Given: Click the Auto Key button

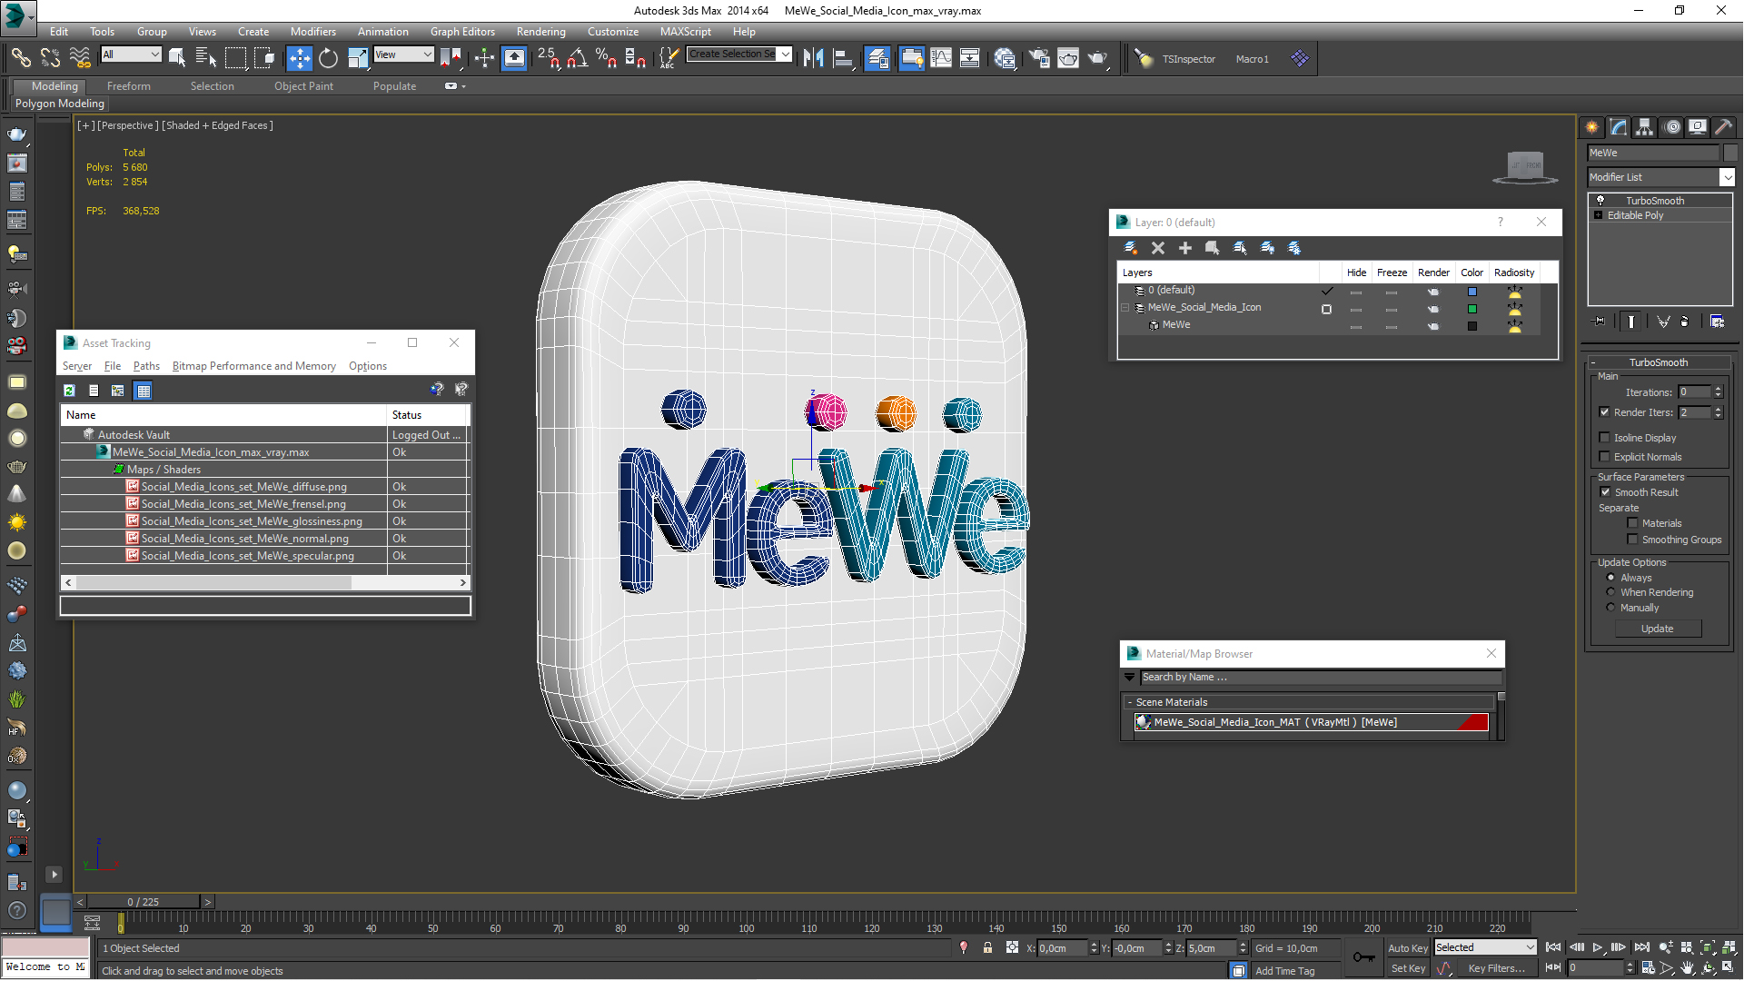Looking at the screenshot, I should pos(1408,948).
